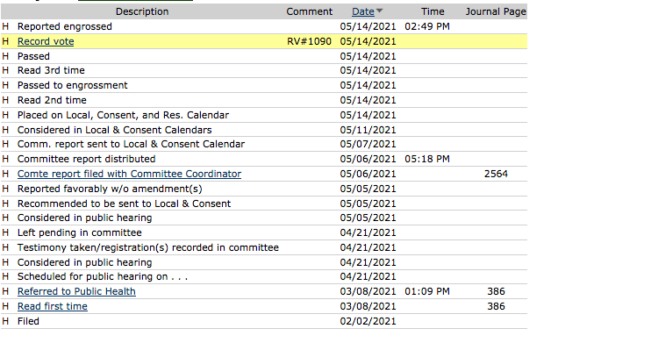Select Recommended to be sent to Local & Consent
This screenshot has width=651, height=343.
(124, 204)
